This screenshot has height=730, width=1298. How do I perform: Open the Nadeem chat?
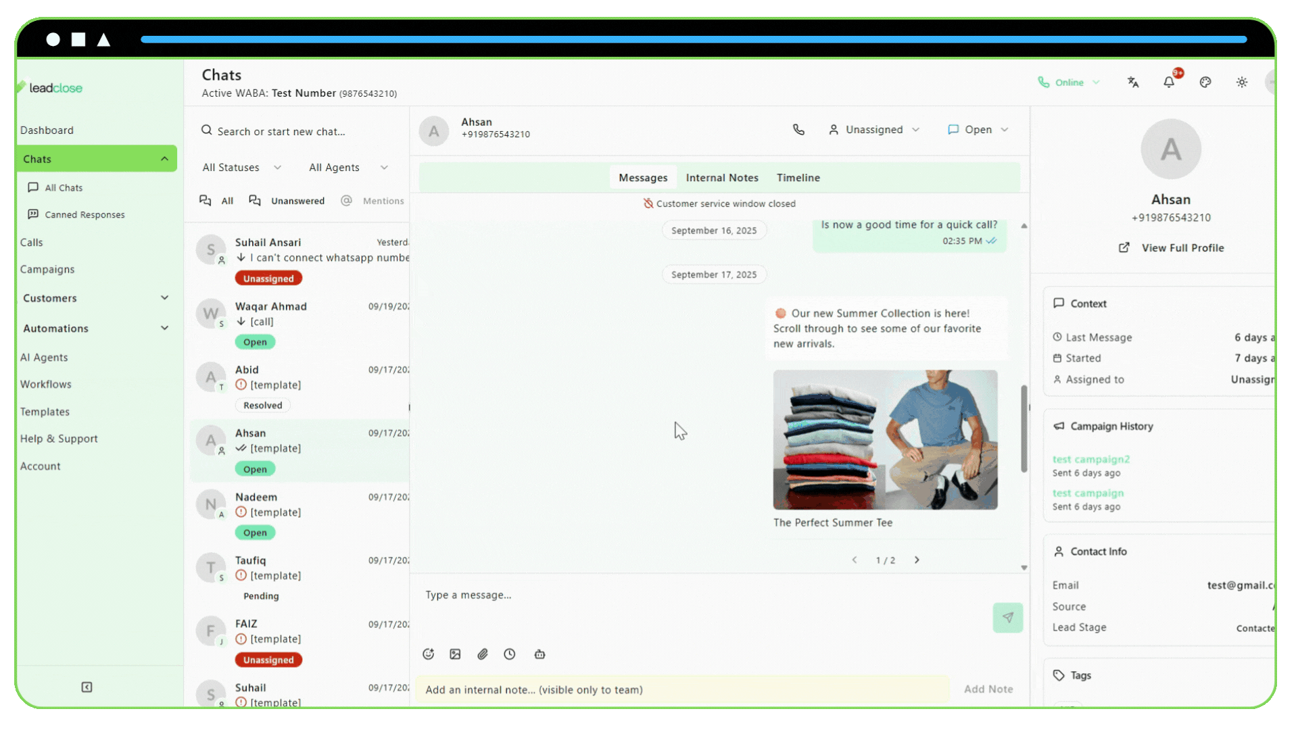[x=301, y=514]
